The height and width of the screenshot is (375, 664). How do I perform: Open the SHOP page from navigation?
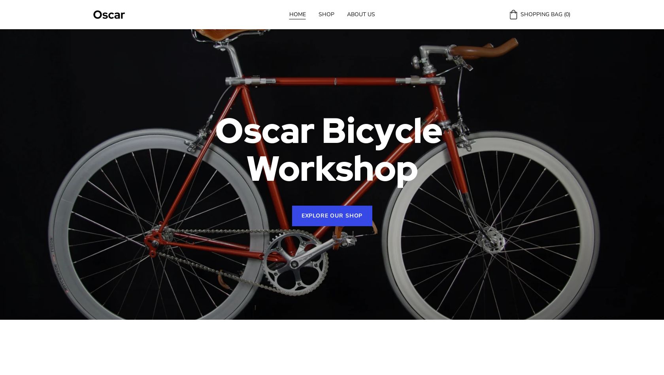click(326, 14)
